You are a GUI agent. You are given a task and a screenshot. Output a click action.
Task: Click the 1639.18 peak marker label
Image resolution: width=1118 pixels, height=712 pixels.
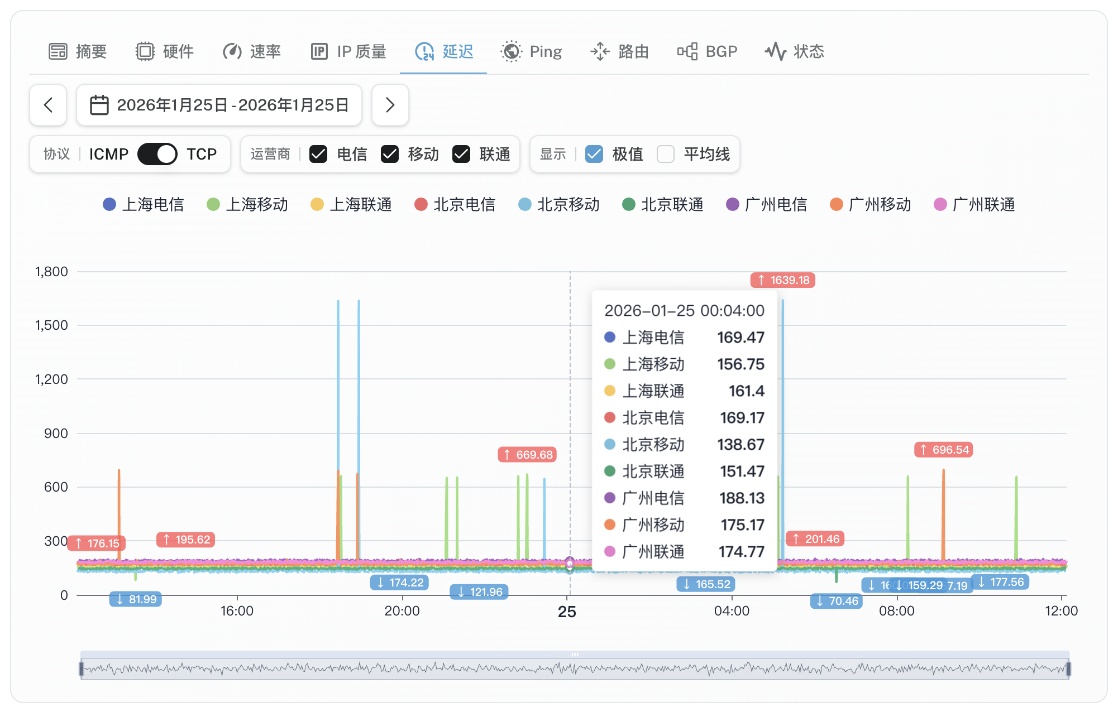783,280
